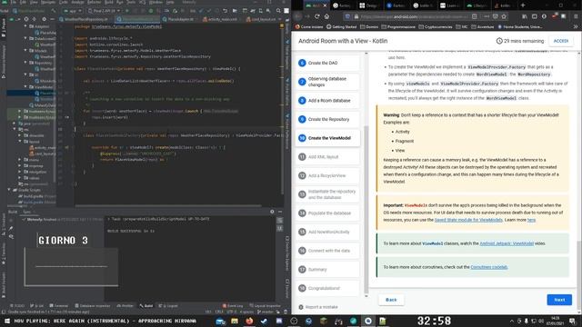Open the Coroutines codelab link
Viewport: 582px width, 327px height.
coord(489,267)
